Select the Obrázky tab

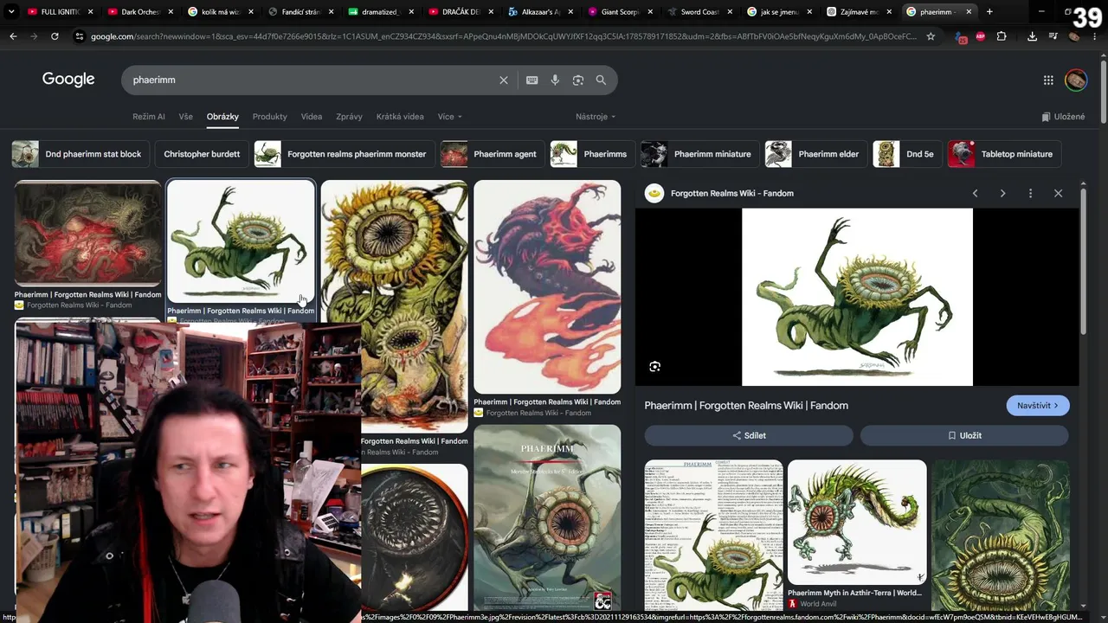pos(222,117)
